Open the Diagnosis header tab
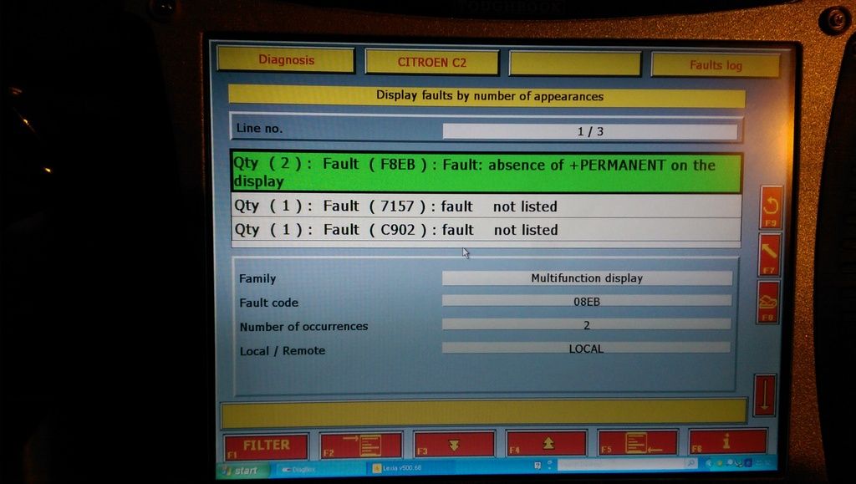This screenshot has height=484, width=856. click(x=286, y=60)
